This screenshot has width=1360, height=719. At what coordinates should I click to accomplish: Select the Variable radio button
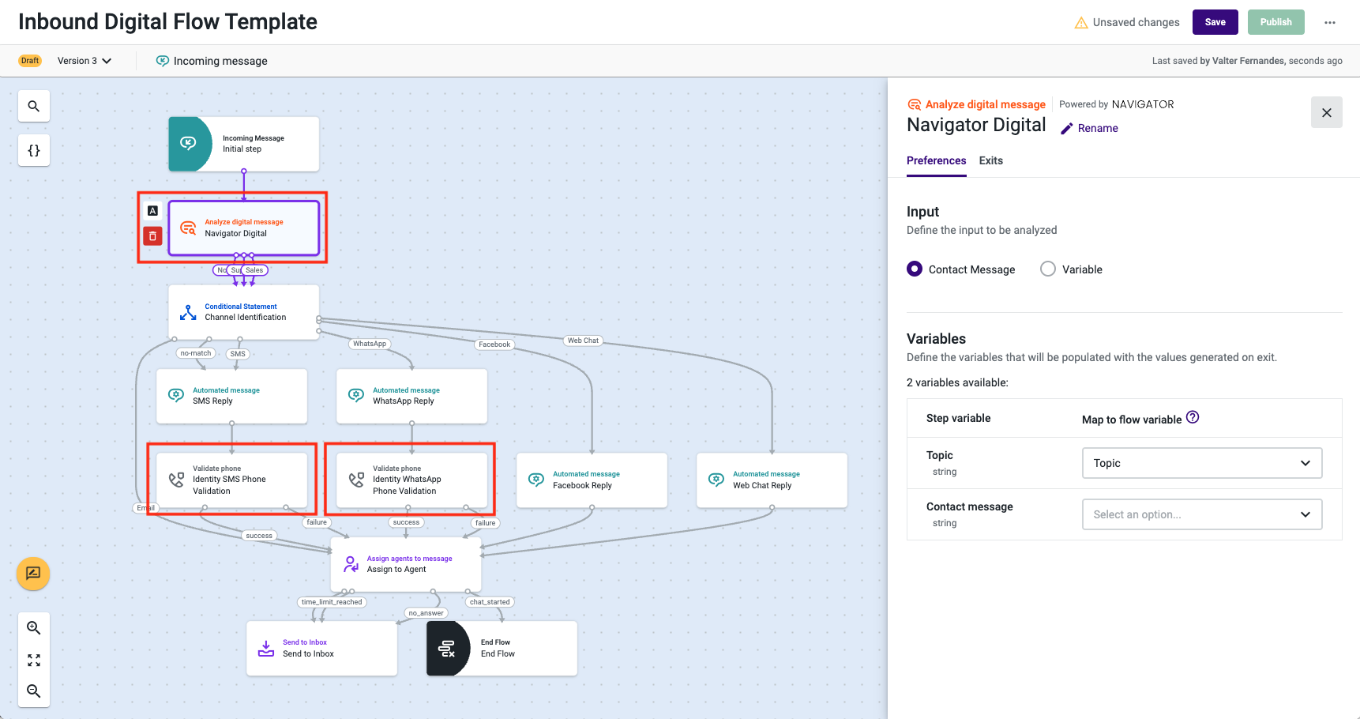tap(1048, 269)
